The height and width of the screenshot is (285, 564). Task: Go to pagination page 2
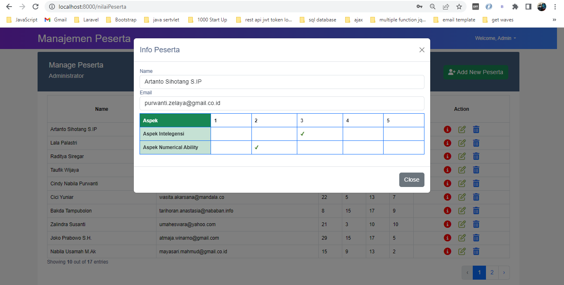pyautogui.click(x=492, y=272)
